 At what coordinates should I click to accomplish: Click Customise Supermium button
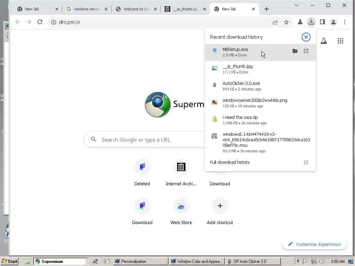coord(314,244)
